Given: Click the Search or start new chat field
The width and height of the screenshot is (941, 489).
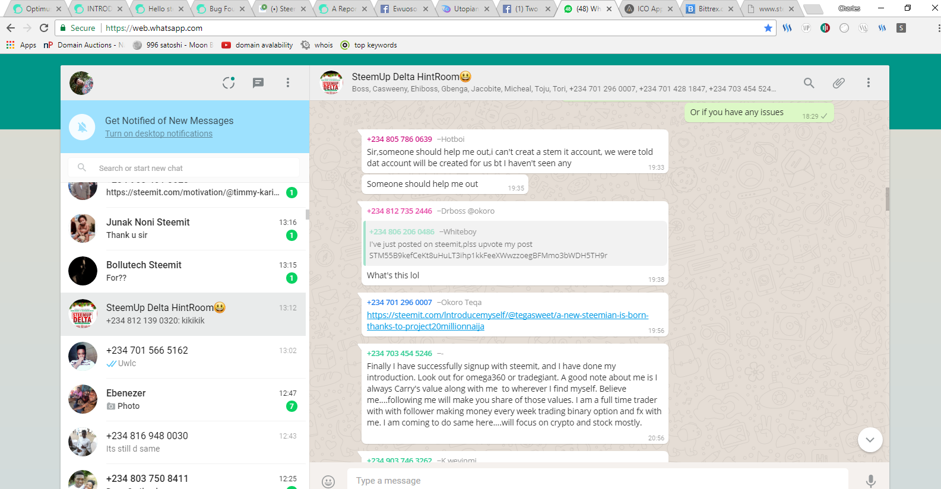Looking at the screenshot, I should coord(184,168).
